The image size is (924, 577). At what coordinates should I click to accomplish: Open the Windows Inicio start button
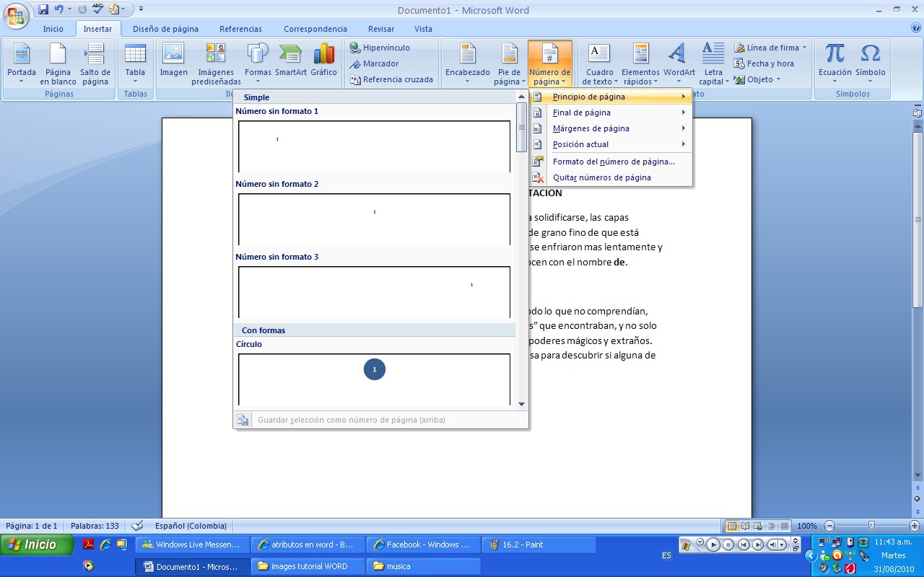(x=38, y=545)
